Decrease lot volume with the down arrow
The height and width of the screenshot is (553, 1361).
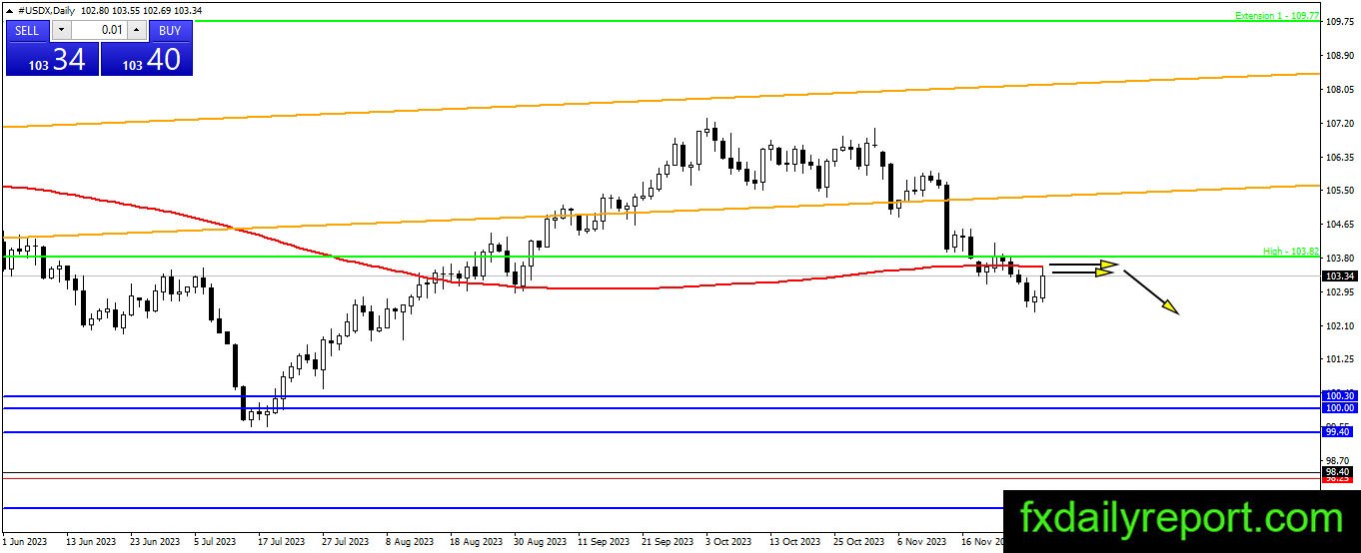(x=60, y=30)
